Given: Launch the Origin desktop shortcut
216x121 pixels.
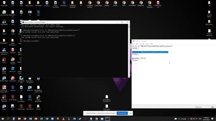Looking at the screenshot, I should pos(4,107).
